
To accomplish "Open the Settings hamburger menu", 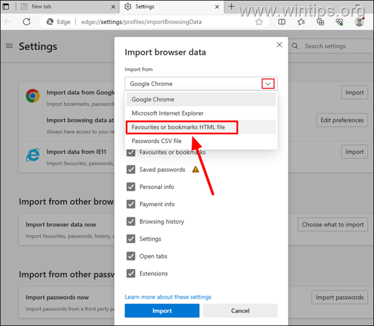I will click(9, 46).
